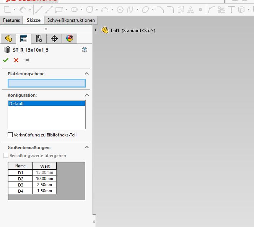Select the Default configuration
The image size is (254, 227).
pos(47,104)
